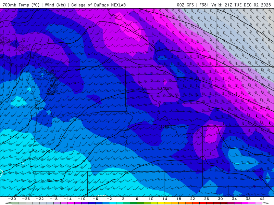Click the "00Z GFS" model run label

(185, 5)
